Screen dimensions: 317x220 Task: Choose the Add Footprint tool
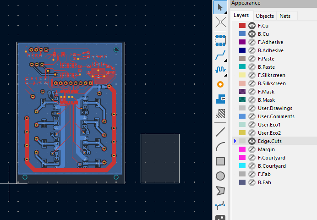tap(220, 40)
